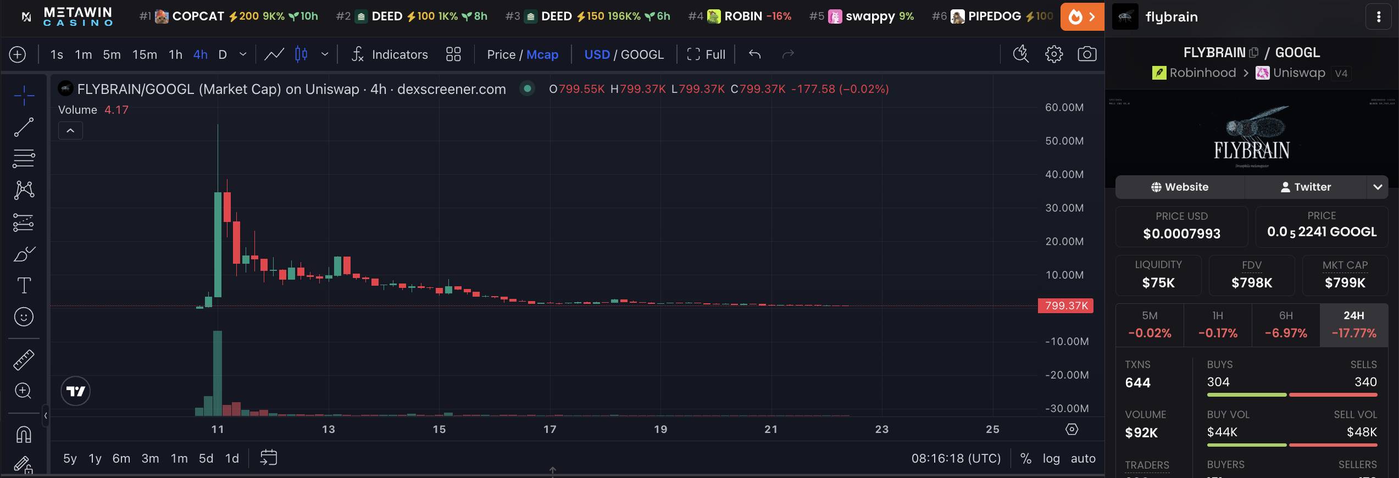This screenshot has height=478, width=1399.
Task: Add a symbol to compare
Action: 18,54
